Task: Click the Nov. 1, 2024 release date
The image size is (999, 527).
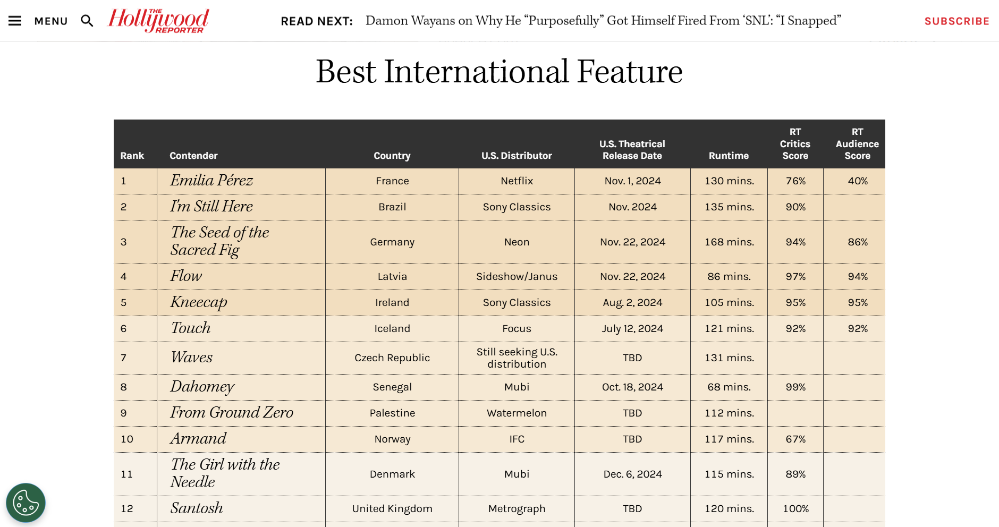Action: click(x=632, y=181)
